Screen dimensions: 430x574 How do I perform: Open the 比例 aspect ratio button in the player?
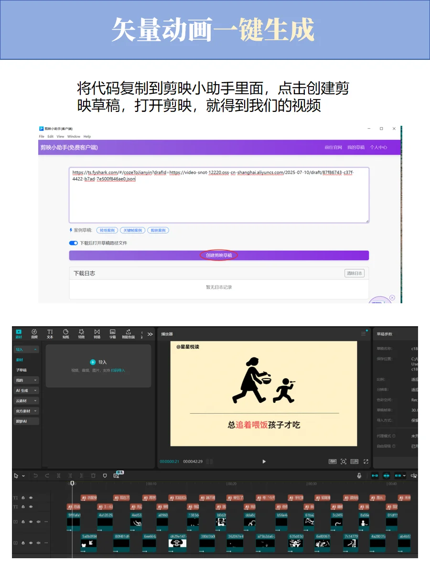click(x=355, y=462)
